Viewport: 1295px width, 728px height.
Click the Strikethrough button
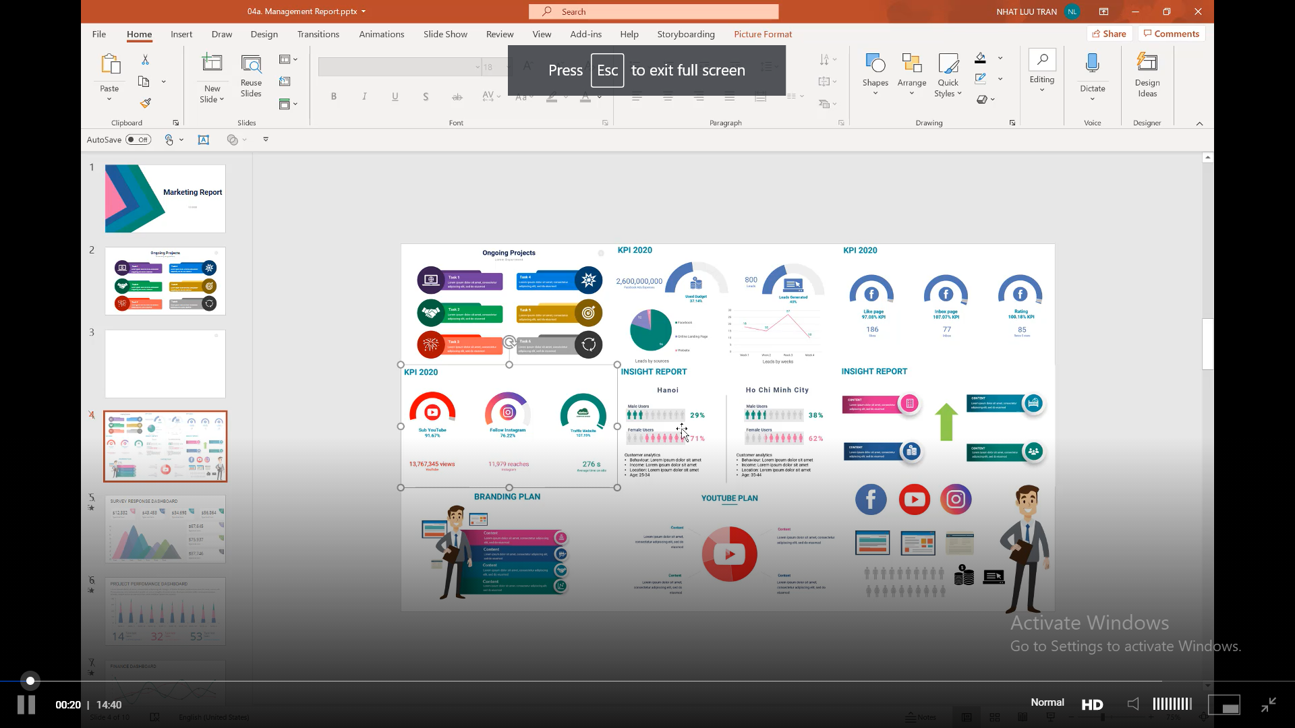tap(457, 96)
